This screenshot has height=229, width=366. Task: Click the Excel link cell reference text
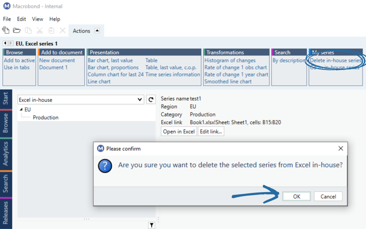[235, 122]
